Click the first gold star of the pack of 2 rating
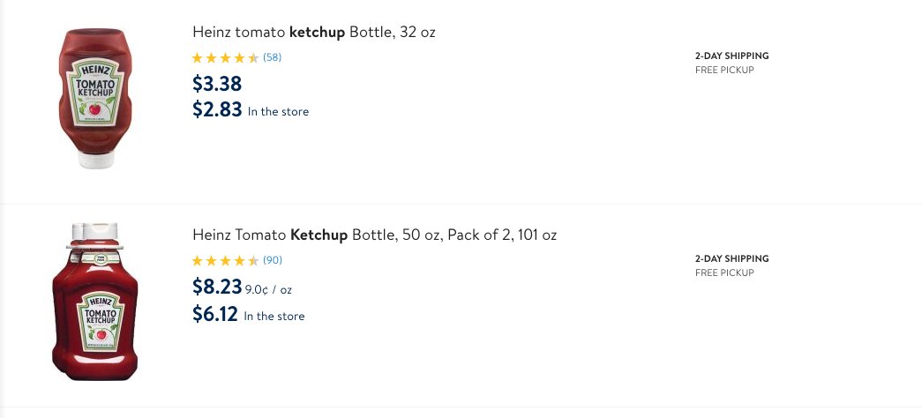The height and width of the screenshot is (418, 922). click(x=197, y=260)
